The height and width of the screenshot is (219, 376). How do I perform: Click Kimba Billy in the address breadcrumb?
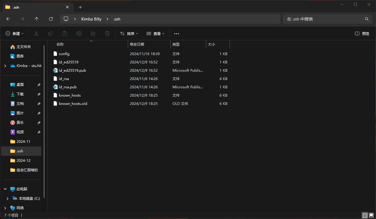pos(91,19)
